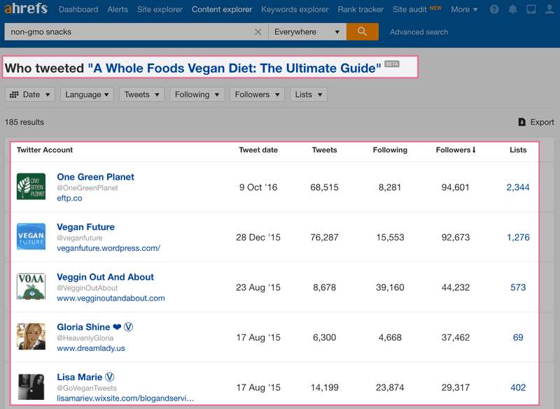Expand the More menu in navigation

pyautogui.click(x=464, y=10)
